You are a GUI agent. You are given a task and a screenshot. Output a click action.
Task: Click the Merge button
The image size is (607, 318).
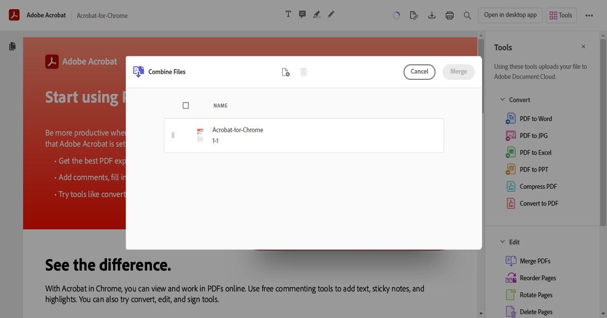point(458,72)
